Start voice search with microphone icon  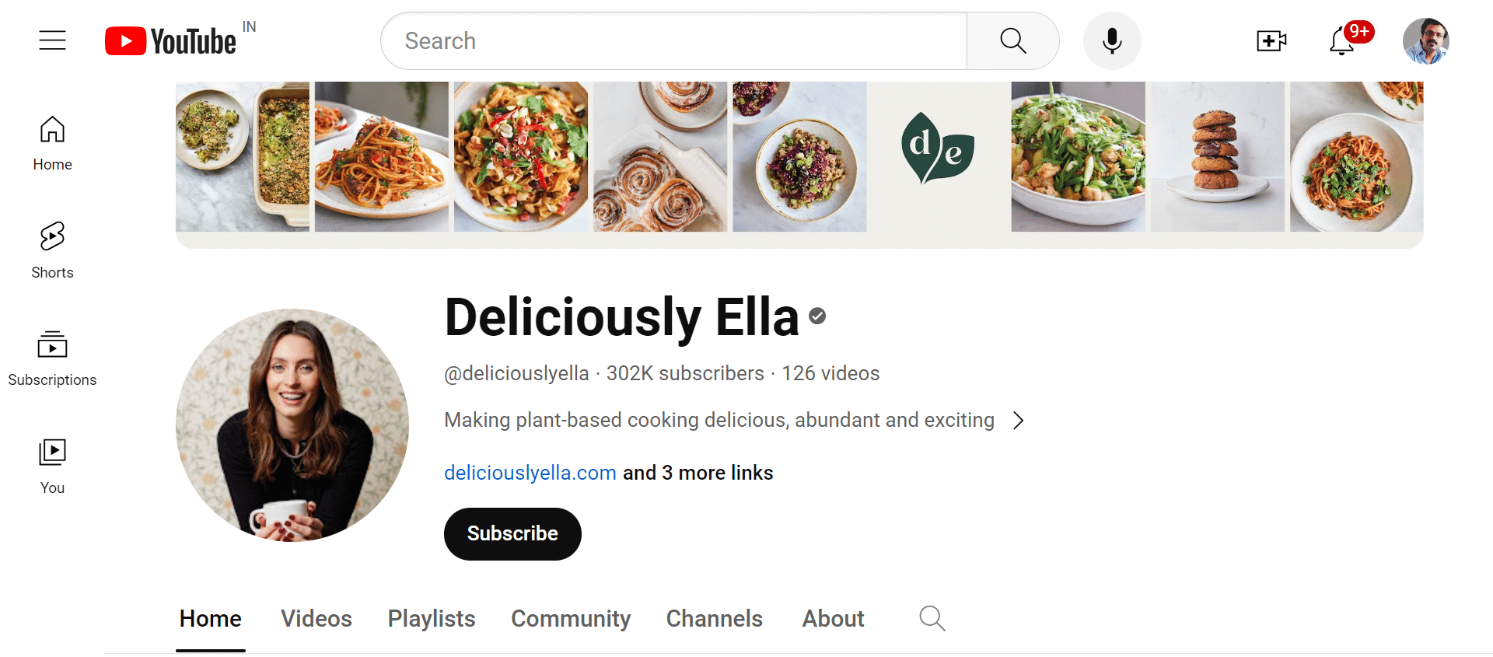(1112, 41)
